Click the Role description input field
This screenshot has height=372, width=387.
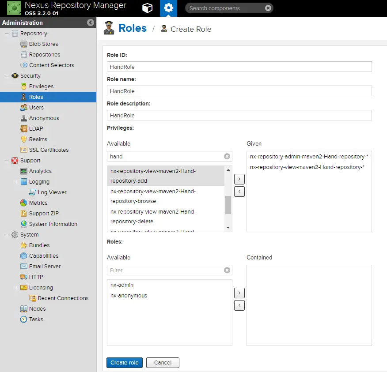click(239, 115)
